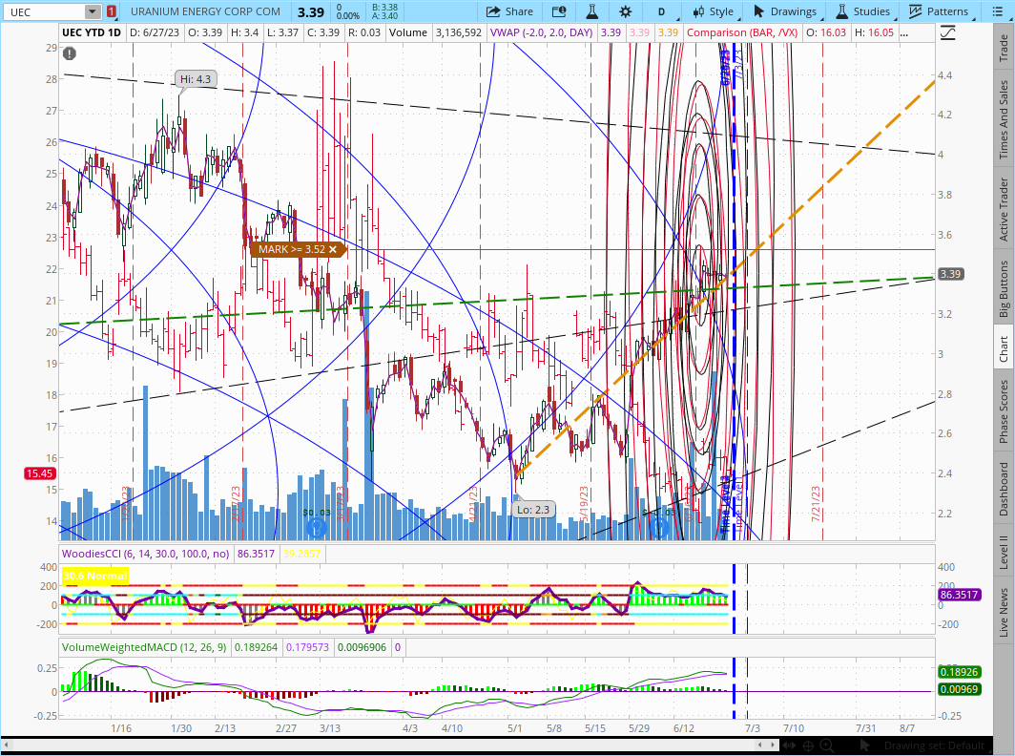Image resolution: width=1015 pixels, height=756 pixels.
Task: Open the Style menu
Action: tap(714, 11)
